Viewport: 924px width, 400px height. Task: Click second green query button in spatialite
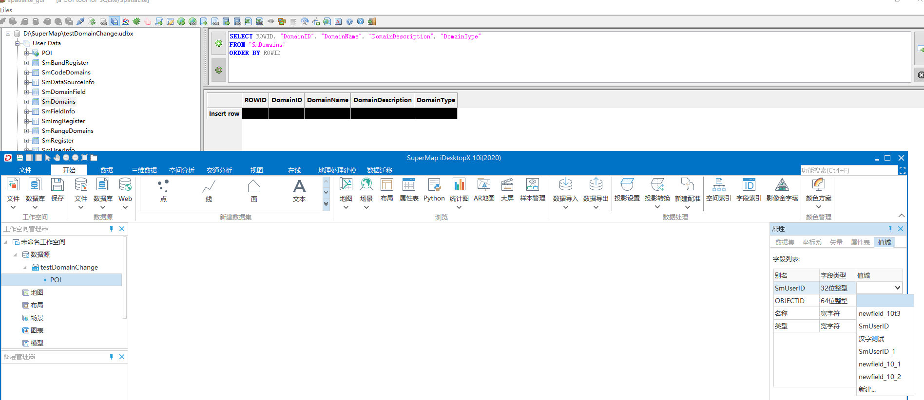coord(219,70)
